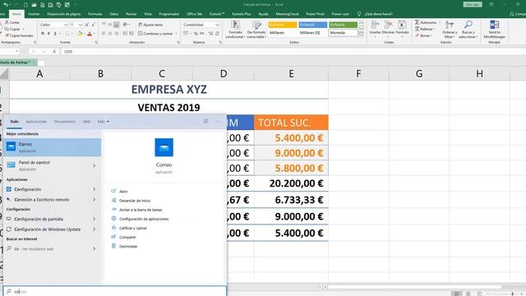Increase font size with large A
Image resolution: width=526 pixels, height=296 pixels.
[x=87, y=25]
